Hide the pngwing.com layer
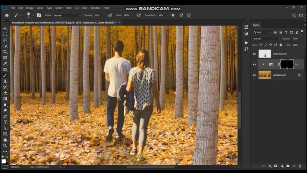The height and width of the screenshot is (173, 307). pyautogui.click(x=254, y=54)
